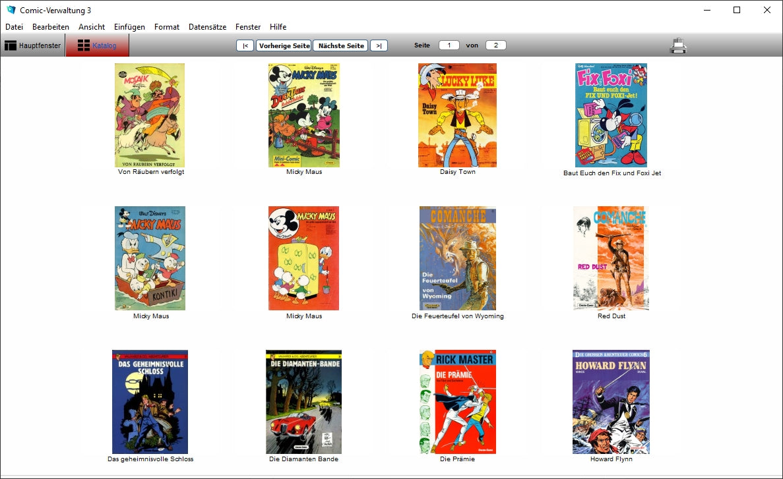Jump to last page with >| button

(379, 45)
